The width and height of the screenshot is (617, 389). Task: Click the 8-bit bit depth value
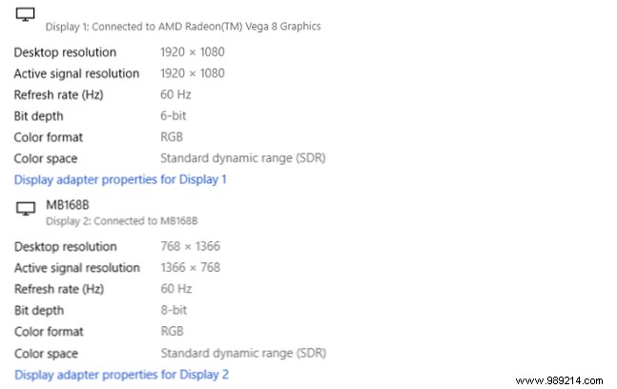(x=174, y=310)
